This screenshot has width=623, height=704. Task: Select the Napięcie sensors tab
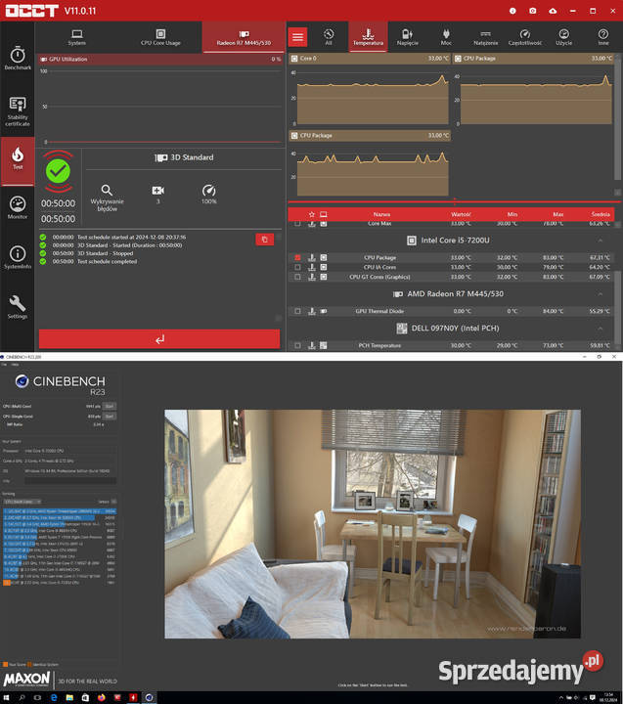[408, 37]
